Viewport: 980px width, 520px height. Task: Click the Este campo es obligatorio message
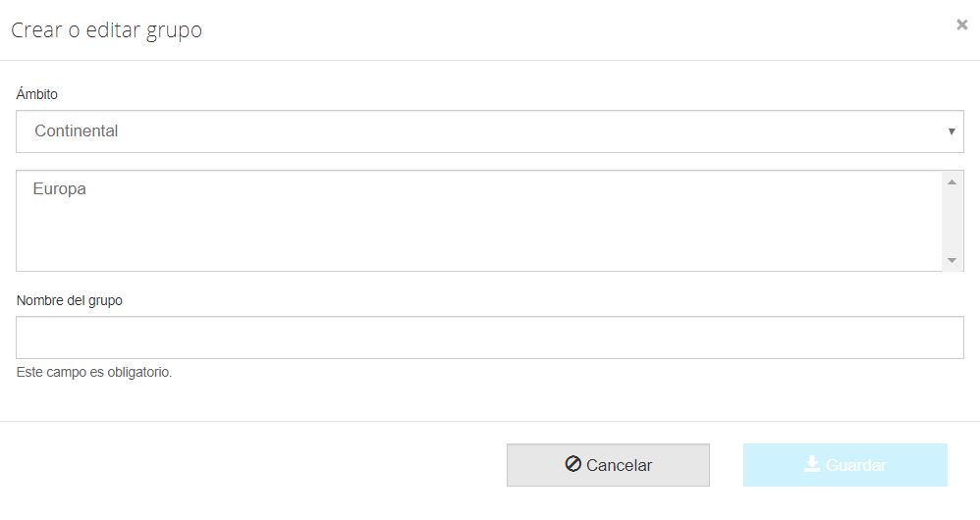[x=94, y=373]
